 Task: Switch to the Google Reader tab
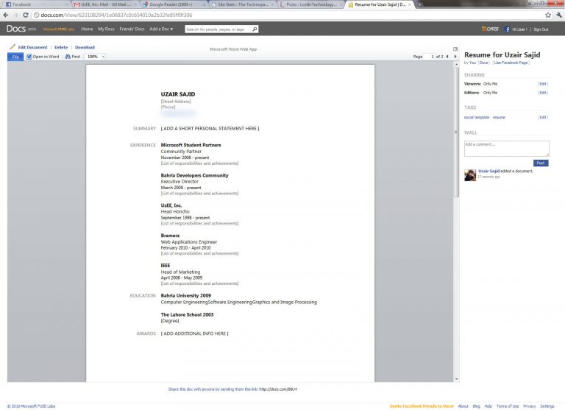(173, 4)
